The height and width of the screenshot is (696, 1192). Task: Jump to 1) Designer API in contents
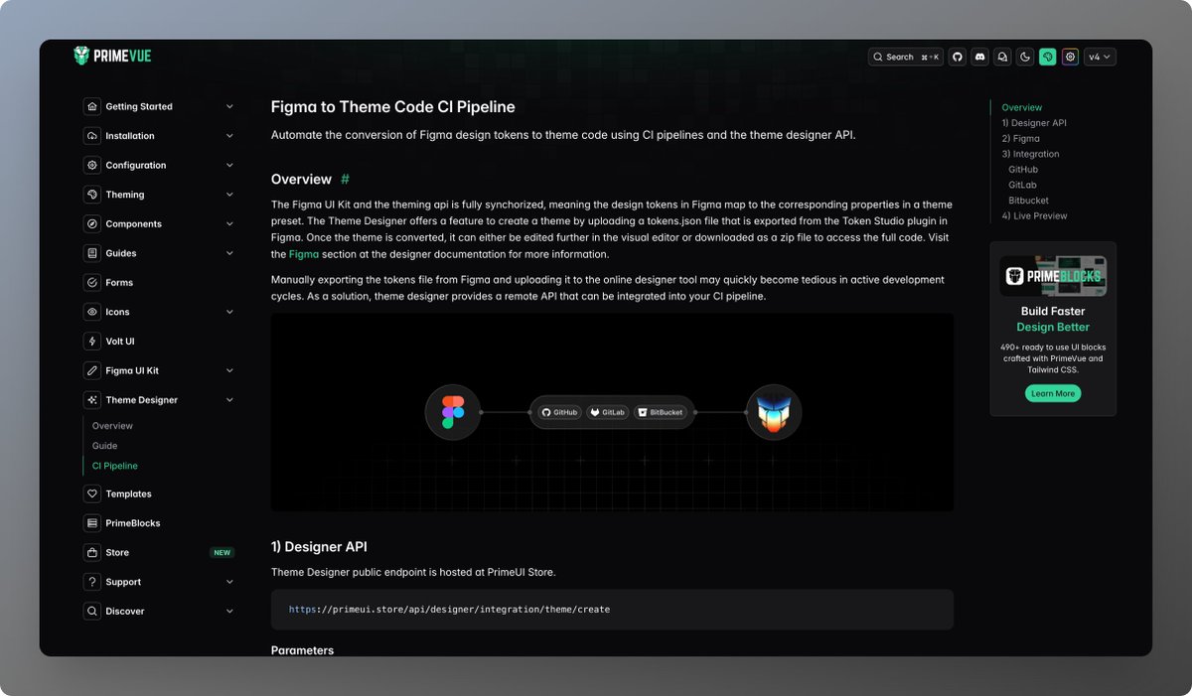[x=1034, y=123]
